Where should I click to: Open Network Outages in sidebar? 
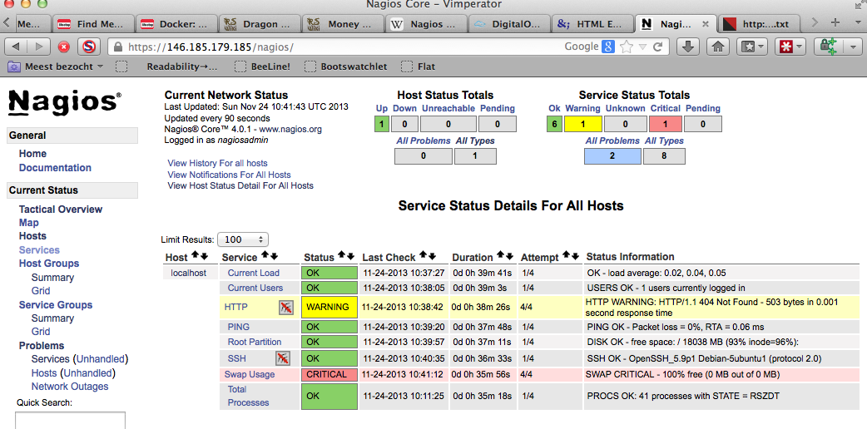(70, 387)
